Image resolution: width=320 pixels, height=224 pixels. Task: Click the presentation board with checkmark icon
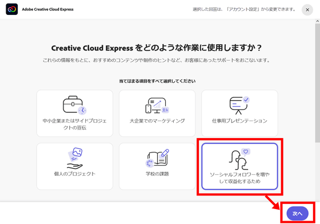[239, 105]
